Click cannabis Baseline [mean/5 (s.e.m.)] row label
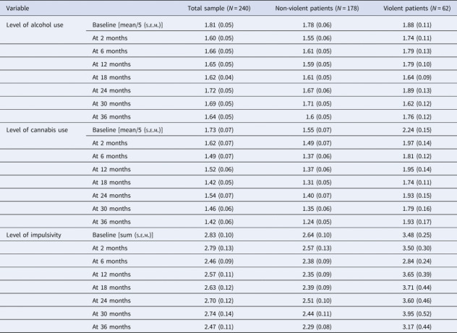Screen dimensions: 457x333 [128, 130]
